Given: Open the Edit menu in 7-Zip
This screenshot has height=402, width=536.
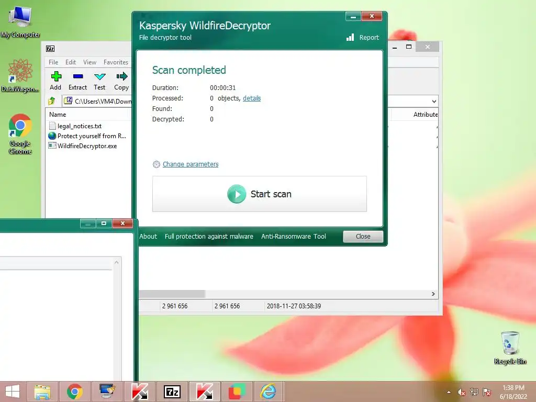Looking at the screenshot, I should 71,62.
